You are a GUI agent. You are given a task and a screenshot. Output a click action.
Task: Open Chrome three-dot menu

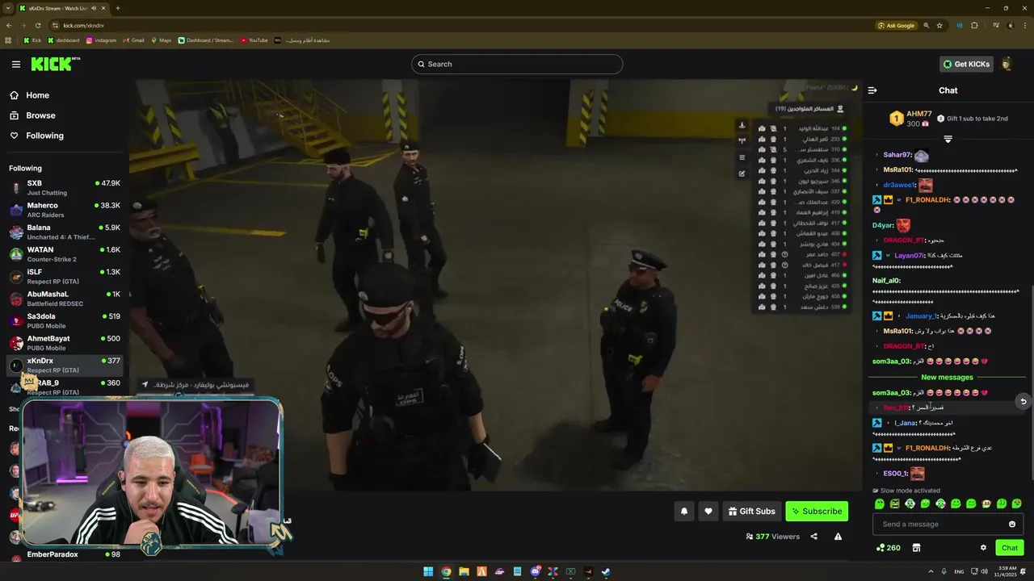[1024, 25]
